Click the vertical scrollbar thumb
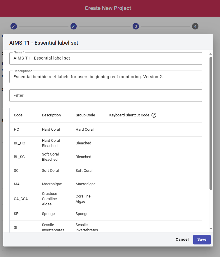Viewport: 220px width, 257px height. pyautogui.click(x=211, y=123)
